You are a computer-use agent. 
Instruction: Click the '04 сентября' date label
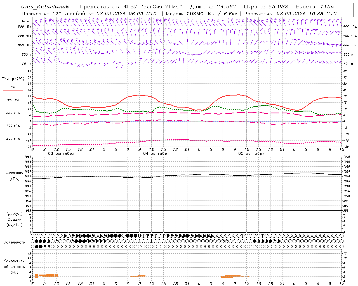156,154
